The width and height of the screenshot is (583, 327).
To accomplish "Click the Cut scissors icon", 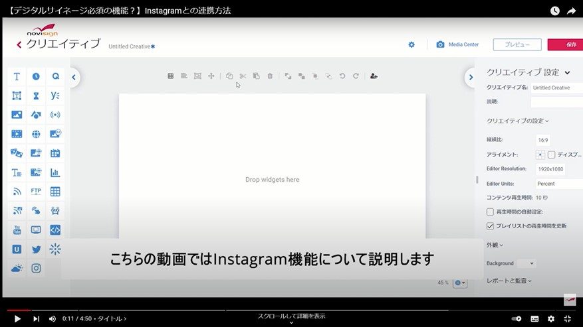I will click(243, 76).
